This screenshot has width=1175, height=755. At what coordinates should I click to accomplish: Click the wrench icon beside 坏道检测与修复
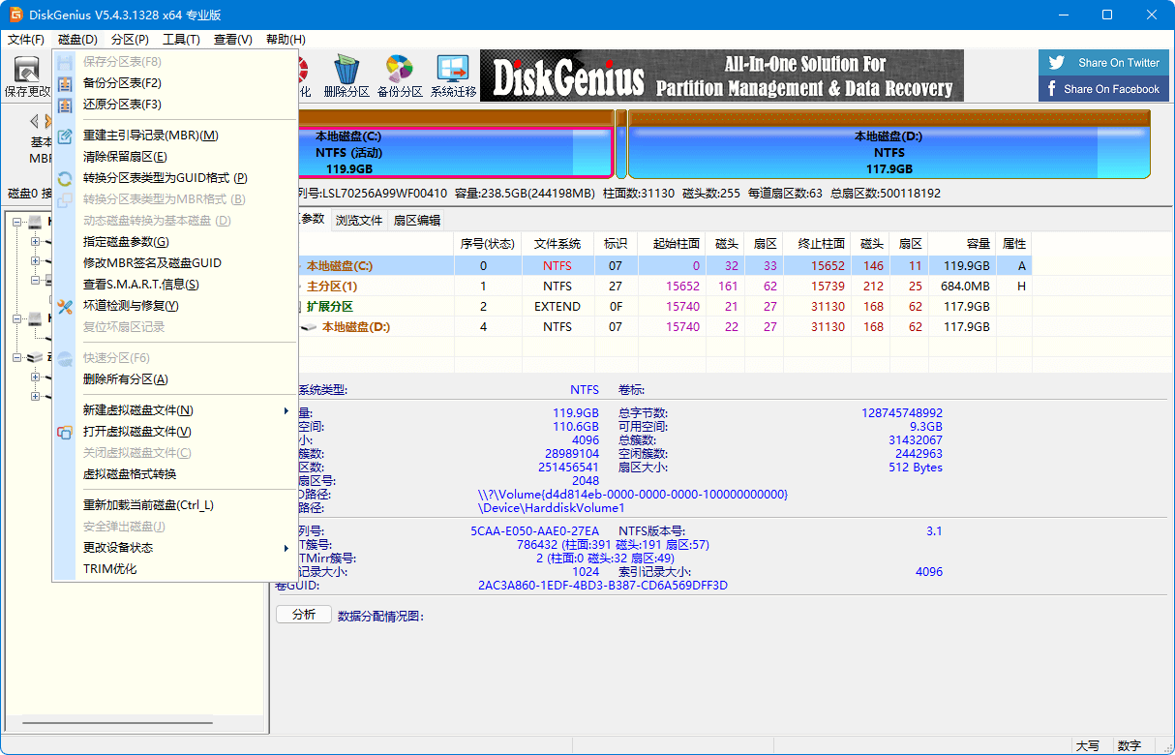point(65,306)
